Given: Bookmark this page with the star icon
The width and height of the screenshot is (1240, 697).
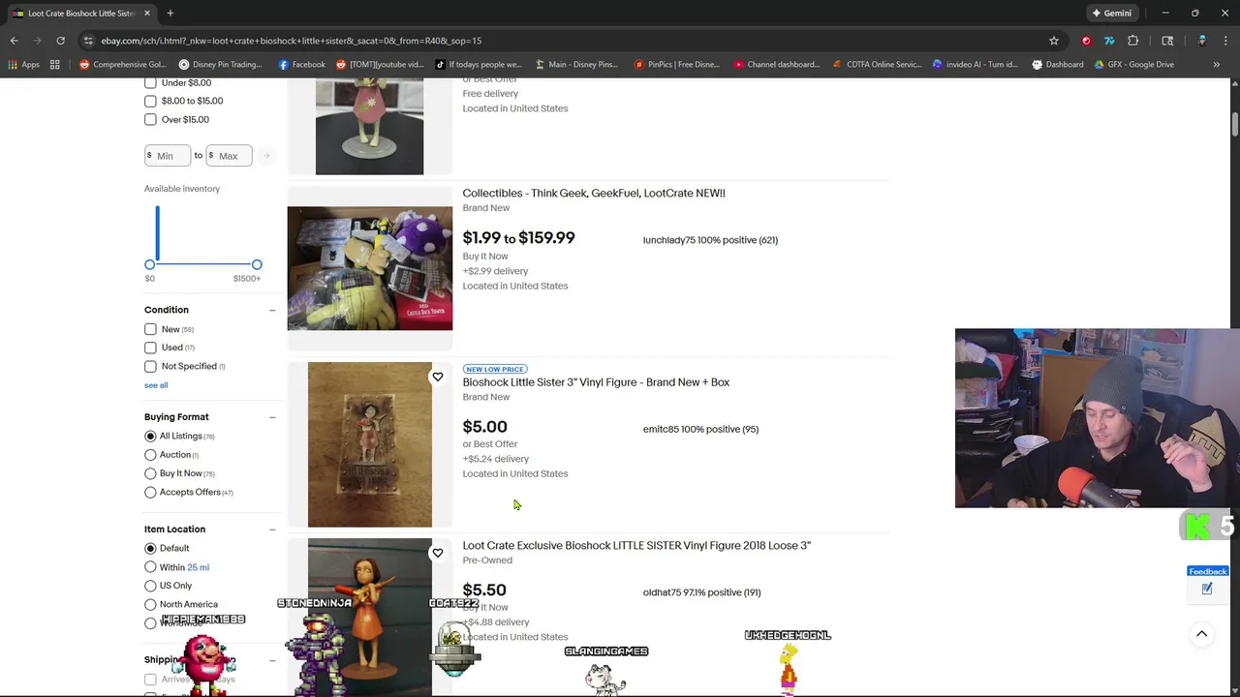Looking at the screenshot, I should [1054, 41].
